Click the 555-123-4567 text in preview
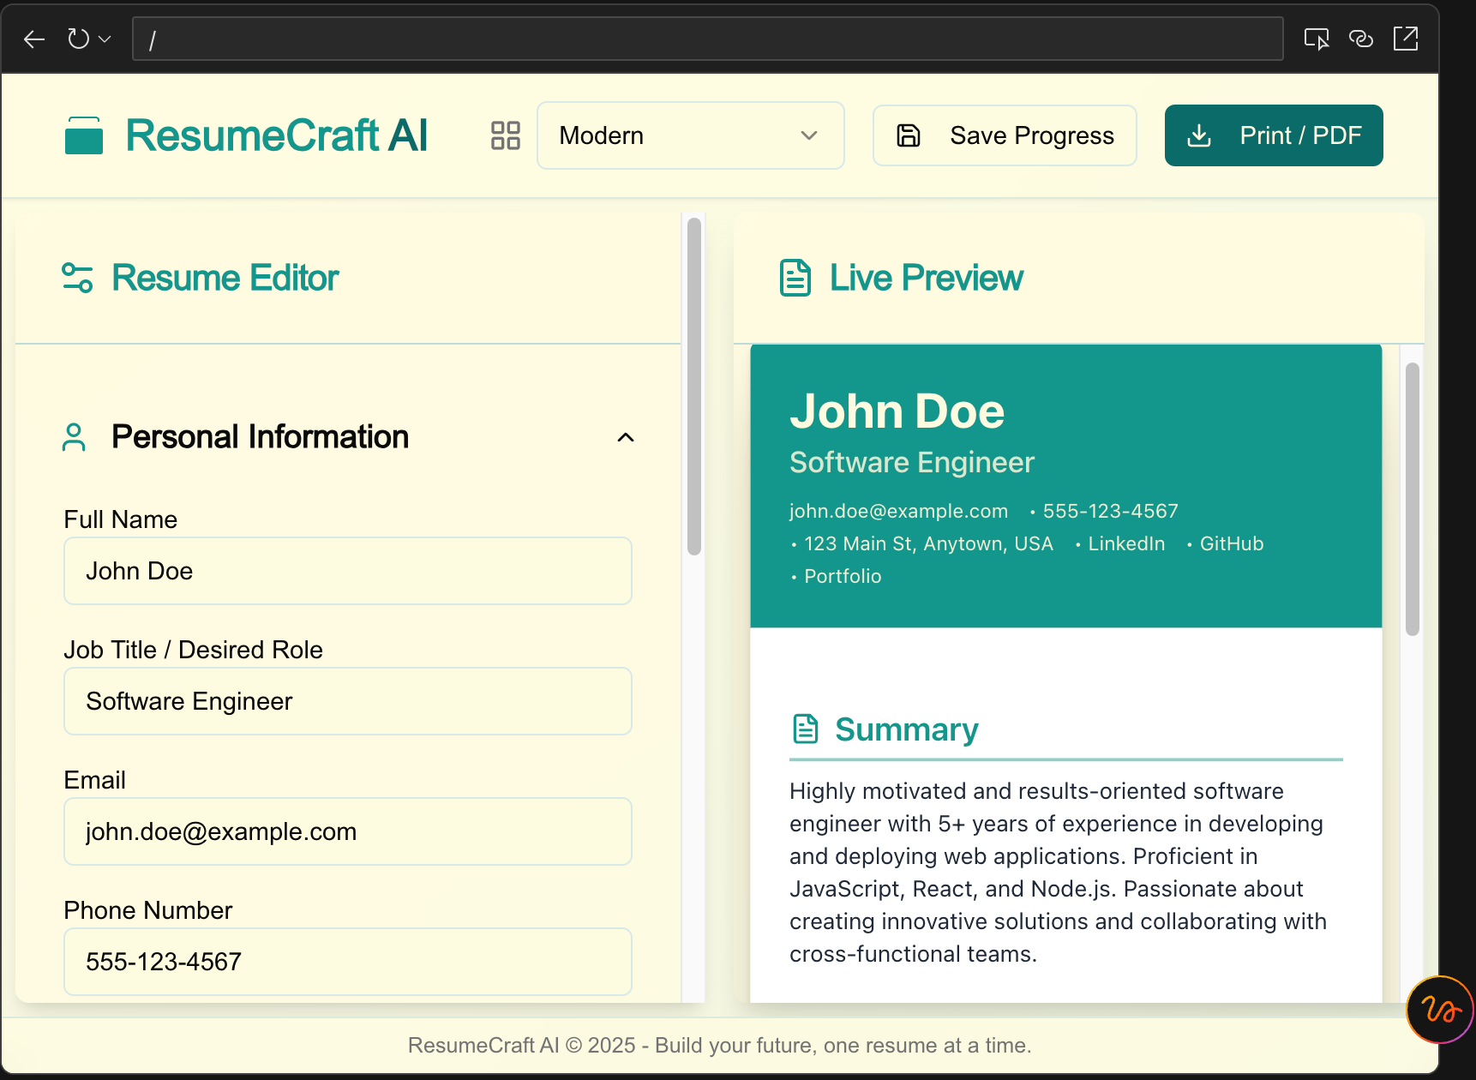This screenshot has width=1476, height=1080. click(x=1111, y=511)
